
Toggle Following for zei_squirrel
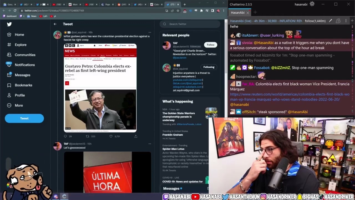pyautogui.click(x=209, y=67)
